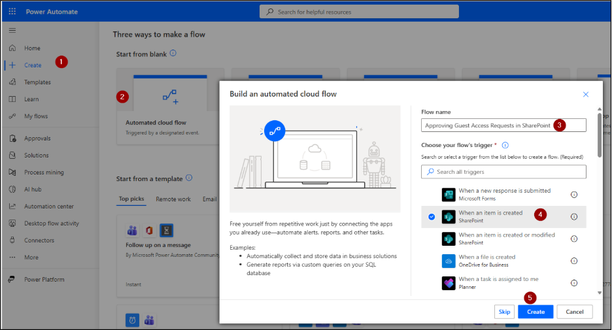
Task: Collapse the left navigation hamburger menu
Action: pyautogui.click(x=12, y=31)
